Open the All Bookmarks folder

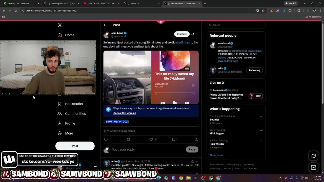[313, 17]
